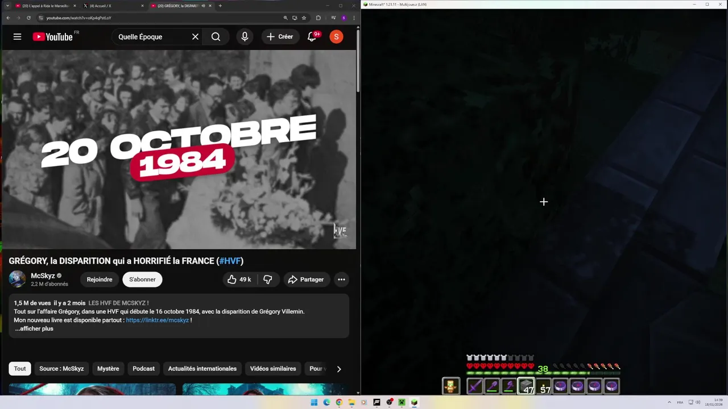Screen dimensions: 728x409
Task: Open the Créer upload menu
Action: 280,37
